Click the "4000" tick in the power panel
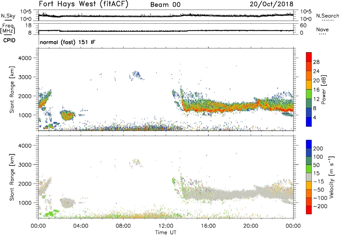 25,58
